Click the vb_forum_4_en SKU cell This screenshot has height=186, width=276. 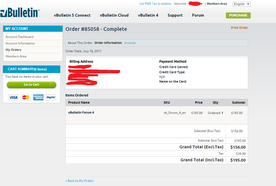[175, 113]
